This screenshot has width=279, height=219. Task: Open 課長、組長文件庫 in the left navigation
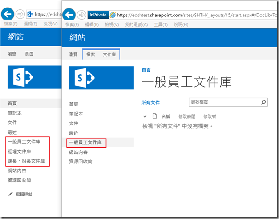(26, 161)
